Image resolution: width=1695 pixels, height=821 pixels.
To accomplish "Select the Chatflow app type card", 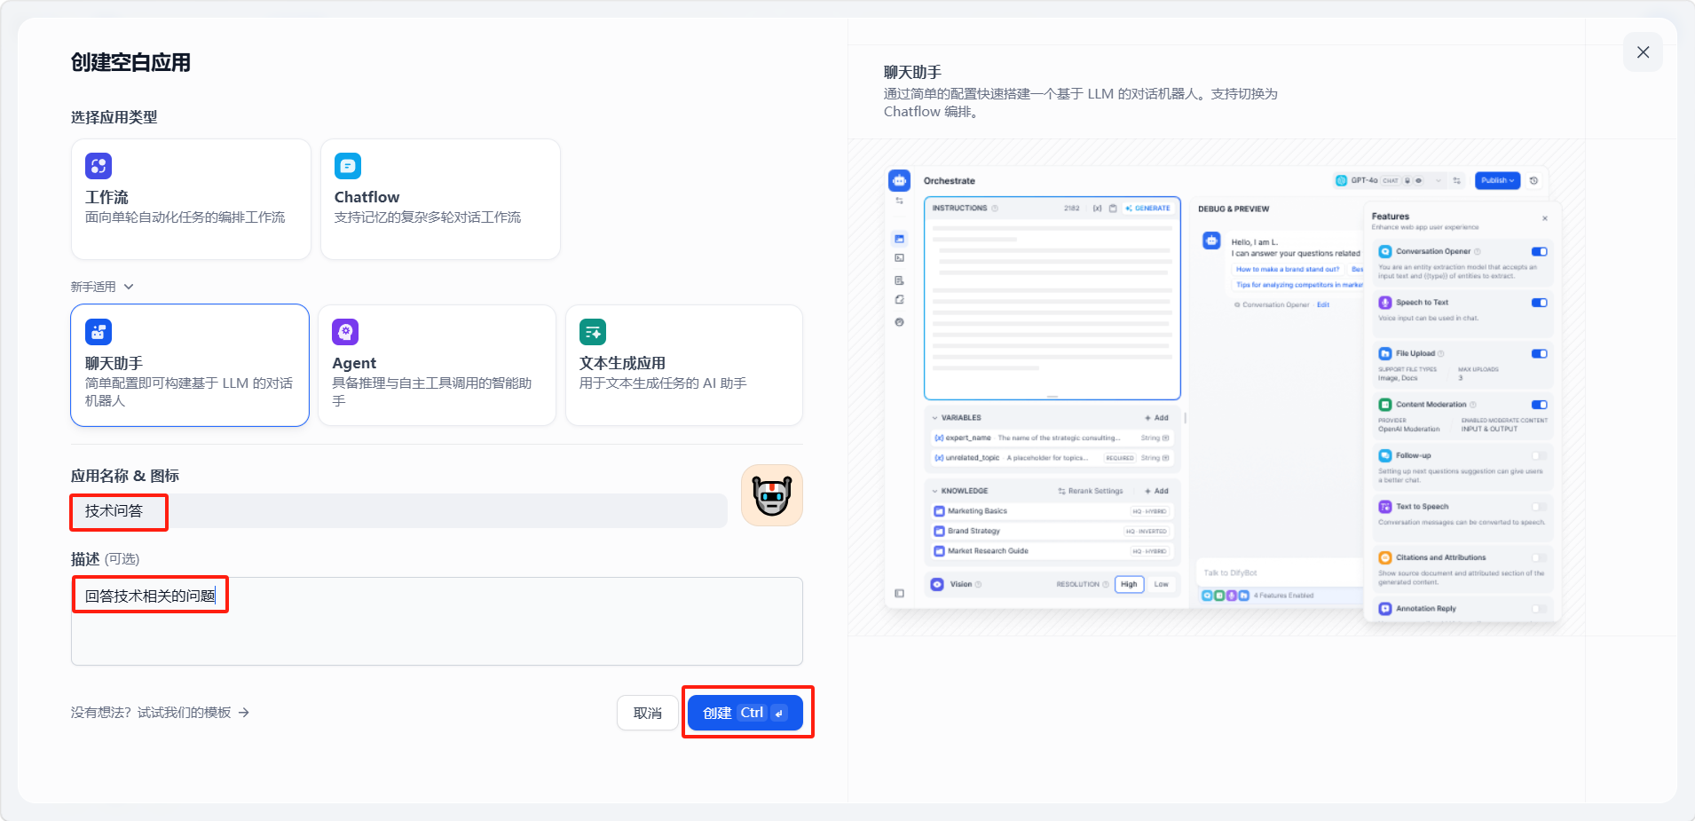I will [x=440, y=200].
